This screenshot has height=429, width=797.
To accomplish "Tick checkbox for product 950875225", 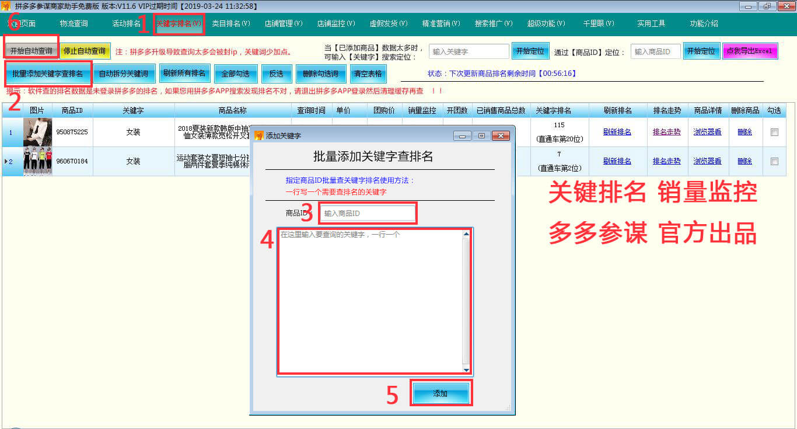I will tap(774, 132).
